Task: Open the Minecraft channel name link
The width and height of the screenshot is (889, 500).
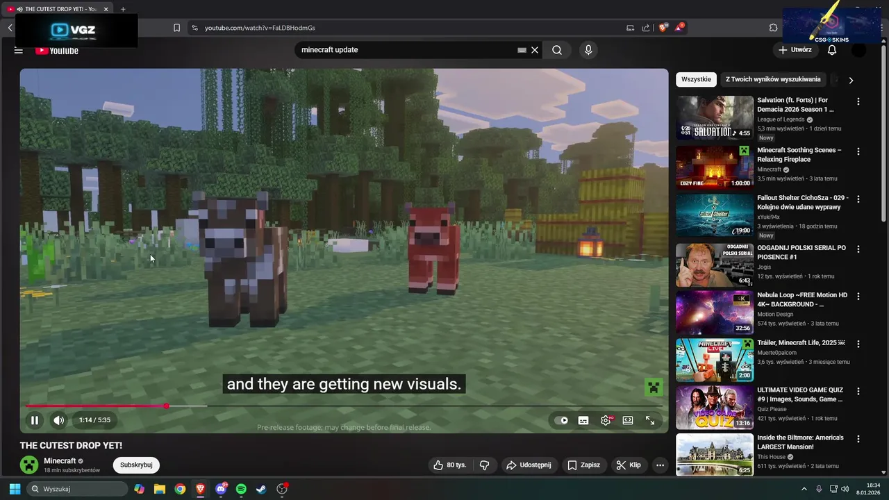Action: pos(60,461)
